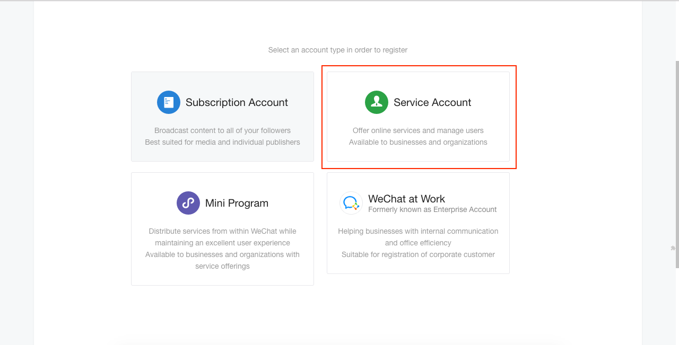Click the blue Subscription Account document icon
679x345 pixels.
(x=169, y=102)
